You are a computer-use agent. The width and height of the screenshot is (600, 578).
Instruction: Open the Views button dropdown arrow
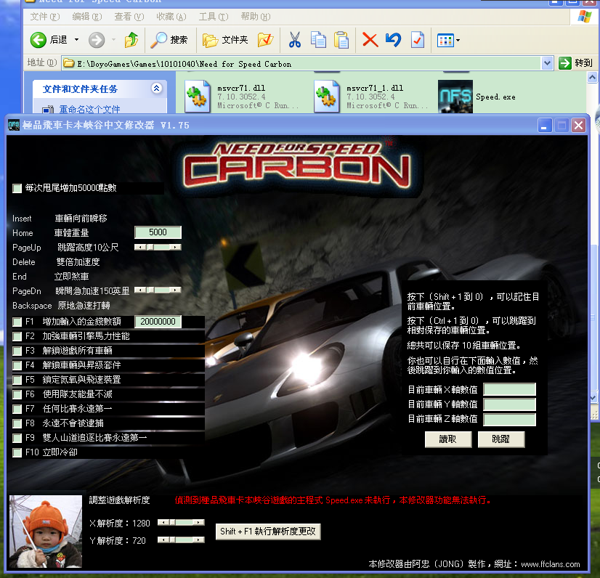458,40
